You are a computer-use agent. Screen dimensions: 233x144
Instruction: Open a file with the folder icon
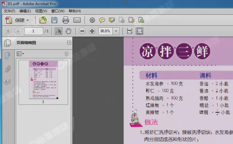pyautogui.click(x=43, y=20)
